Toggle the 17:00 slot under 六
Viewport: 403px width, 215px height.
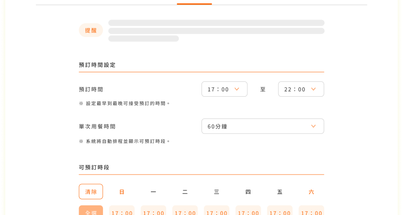click(x=311, y=211)
